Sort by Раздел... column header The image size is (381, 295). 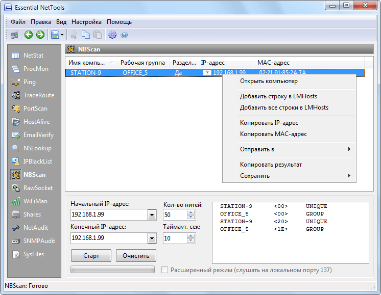(x=184, y=63)
